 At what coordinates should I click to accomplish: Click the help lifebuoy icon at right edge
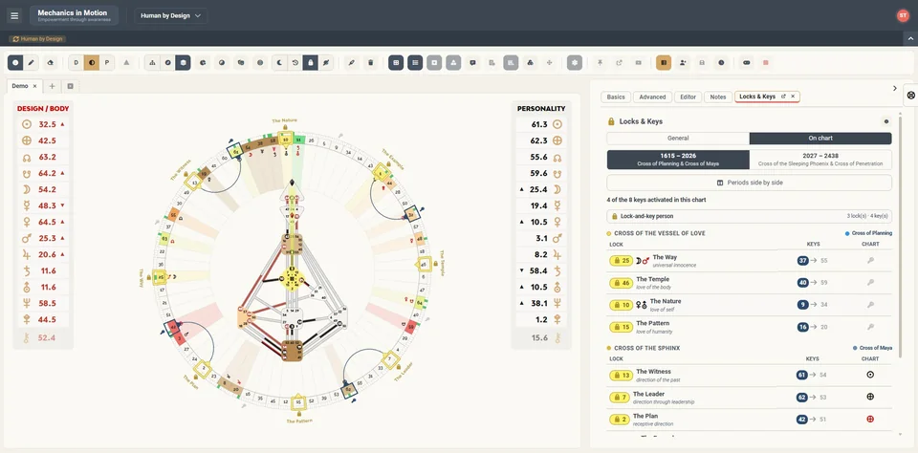[x=911, y=96]
